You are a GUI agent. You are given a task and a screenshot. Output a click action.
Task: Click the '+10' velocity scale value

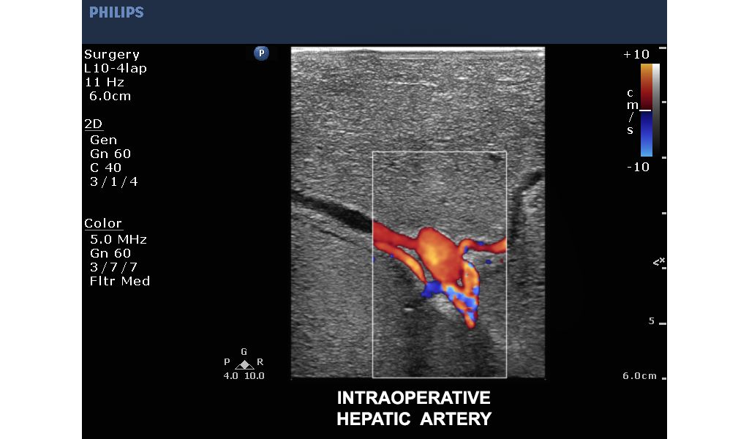pos(636,54)
